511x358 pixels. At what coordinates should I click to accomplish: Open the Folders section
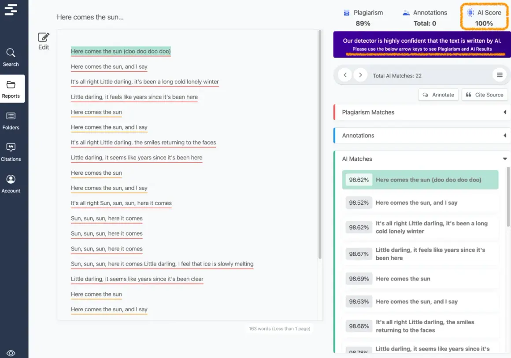click(x=11, y=121)
